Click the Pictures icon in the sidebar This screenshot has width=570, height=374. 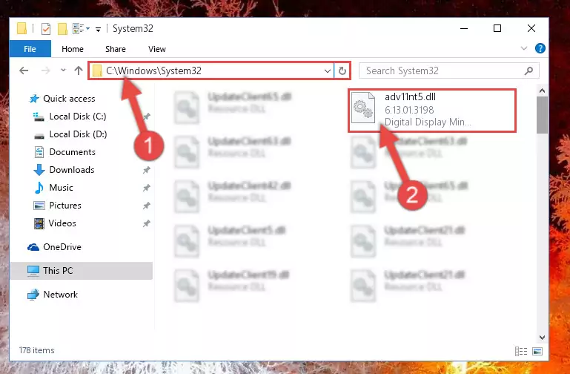39,206
